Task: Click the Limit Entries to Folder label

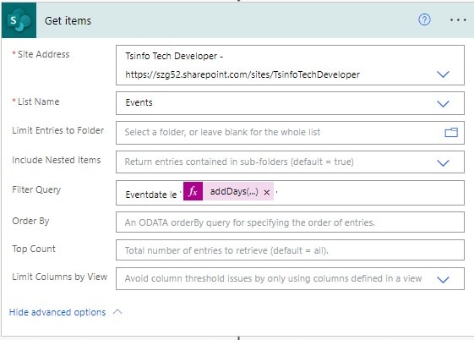Action: click(57, 130)
